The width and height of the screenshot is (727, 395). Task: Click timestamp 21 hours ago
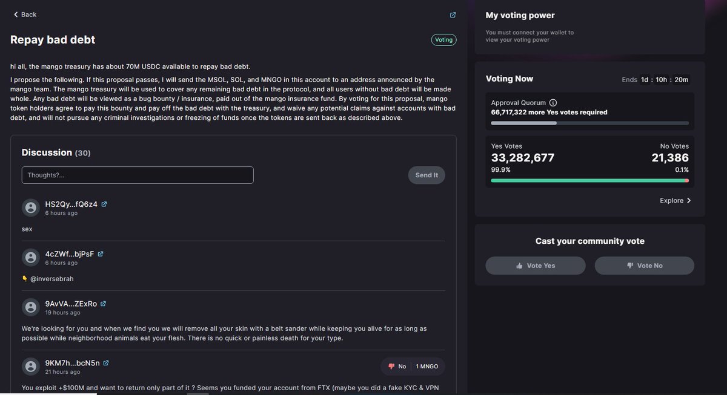click(x=62, y=372)
